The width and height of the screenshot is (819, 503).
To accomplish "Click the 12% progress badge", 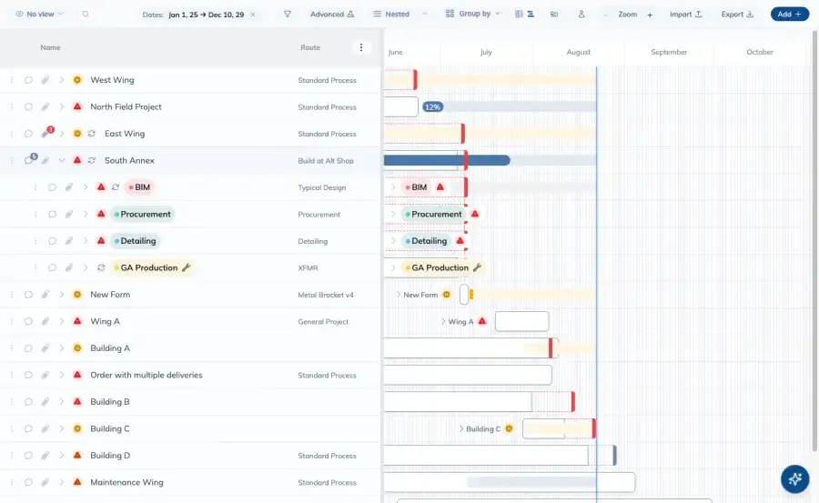I will pyautogui.click(x=432, y=107).
